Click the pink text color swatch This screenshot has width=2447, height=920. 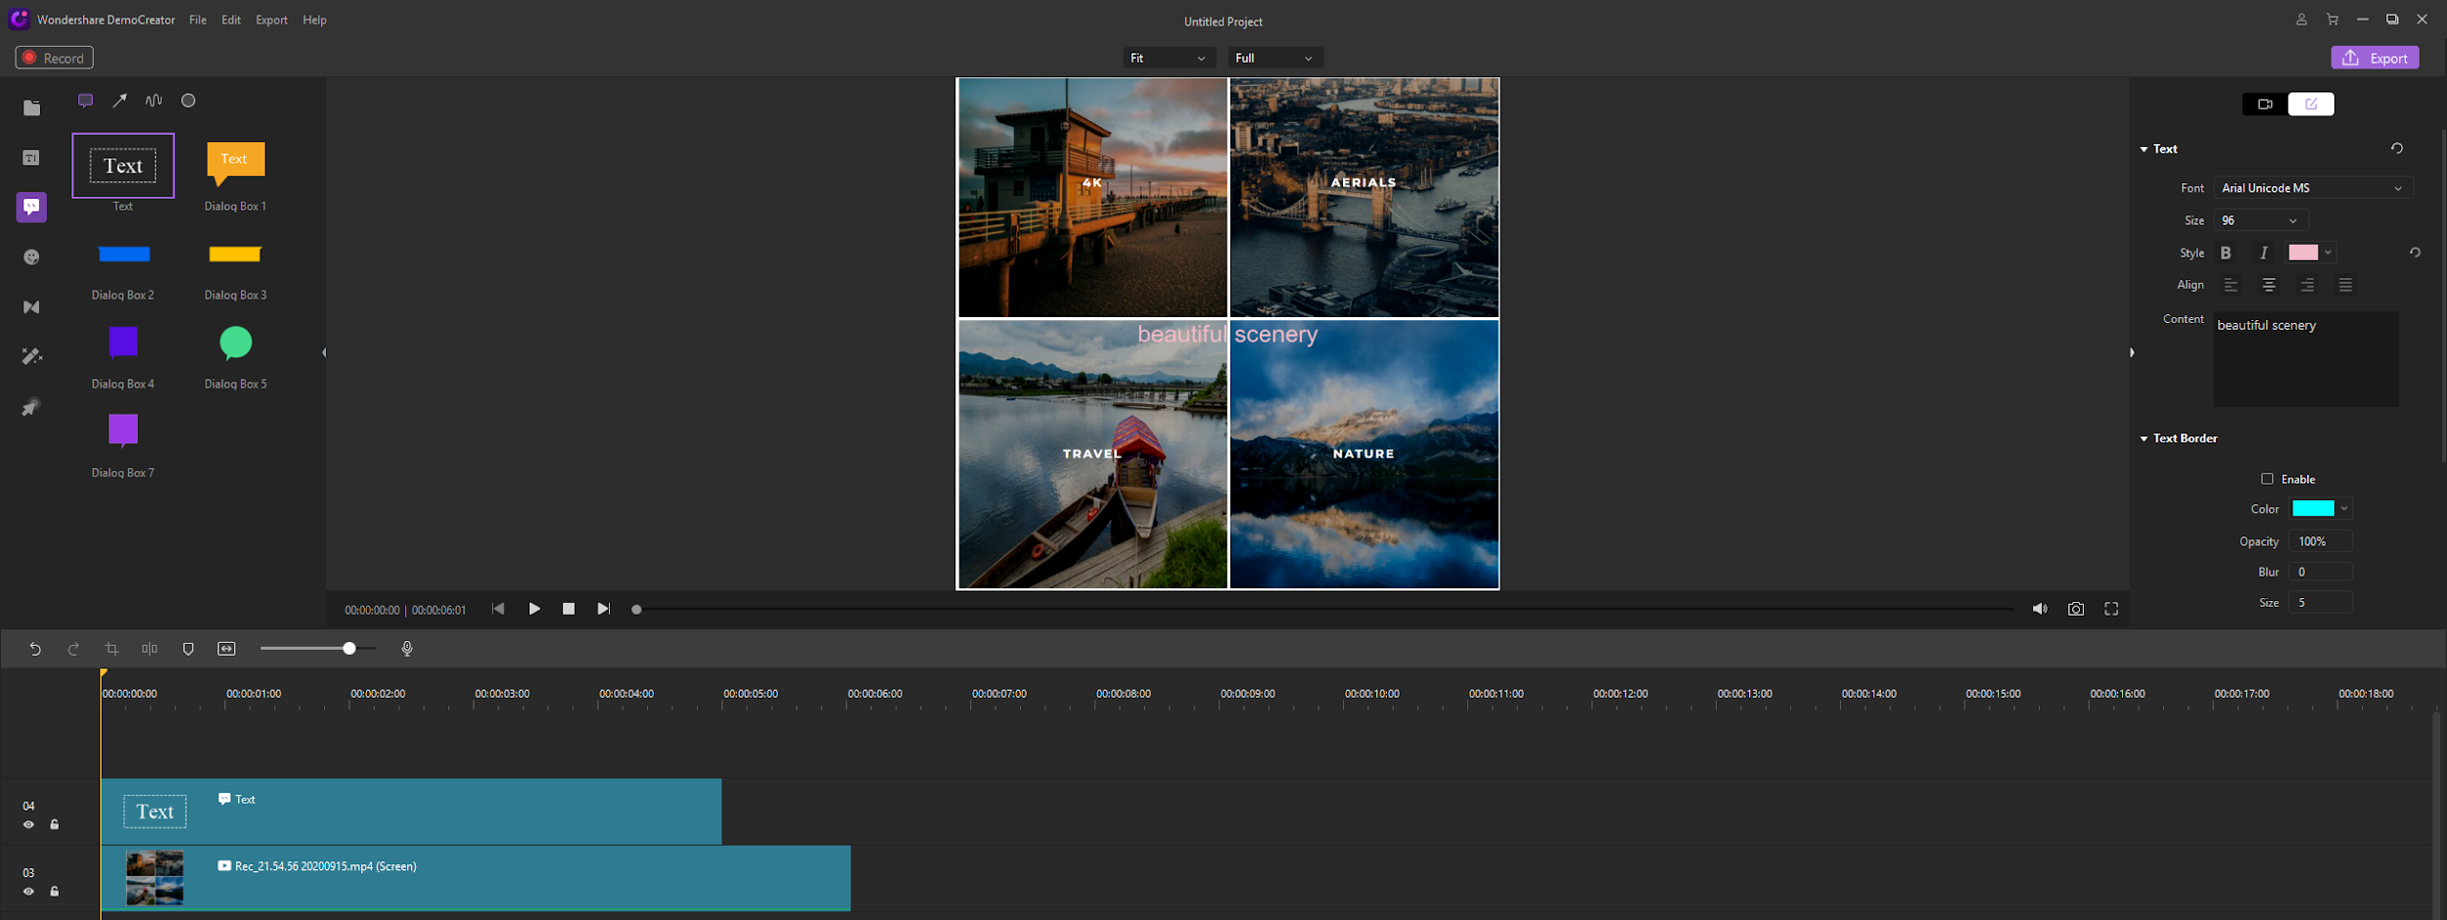[2302, 253]
